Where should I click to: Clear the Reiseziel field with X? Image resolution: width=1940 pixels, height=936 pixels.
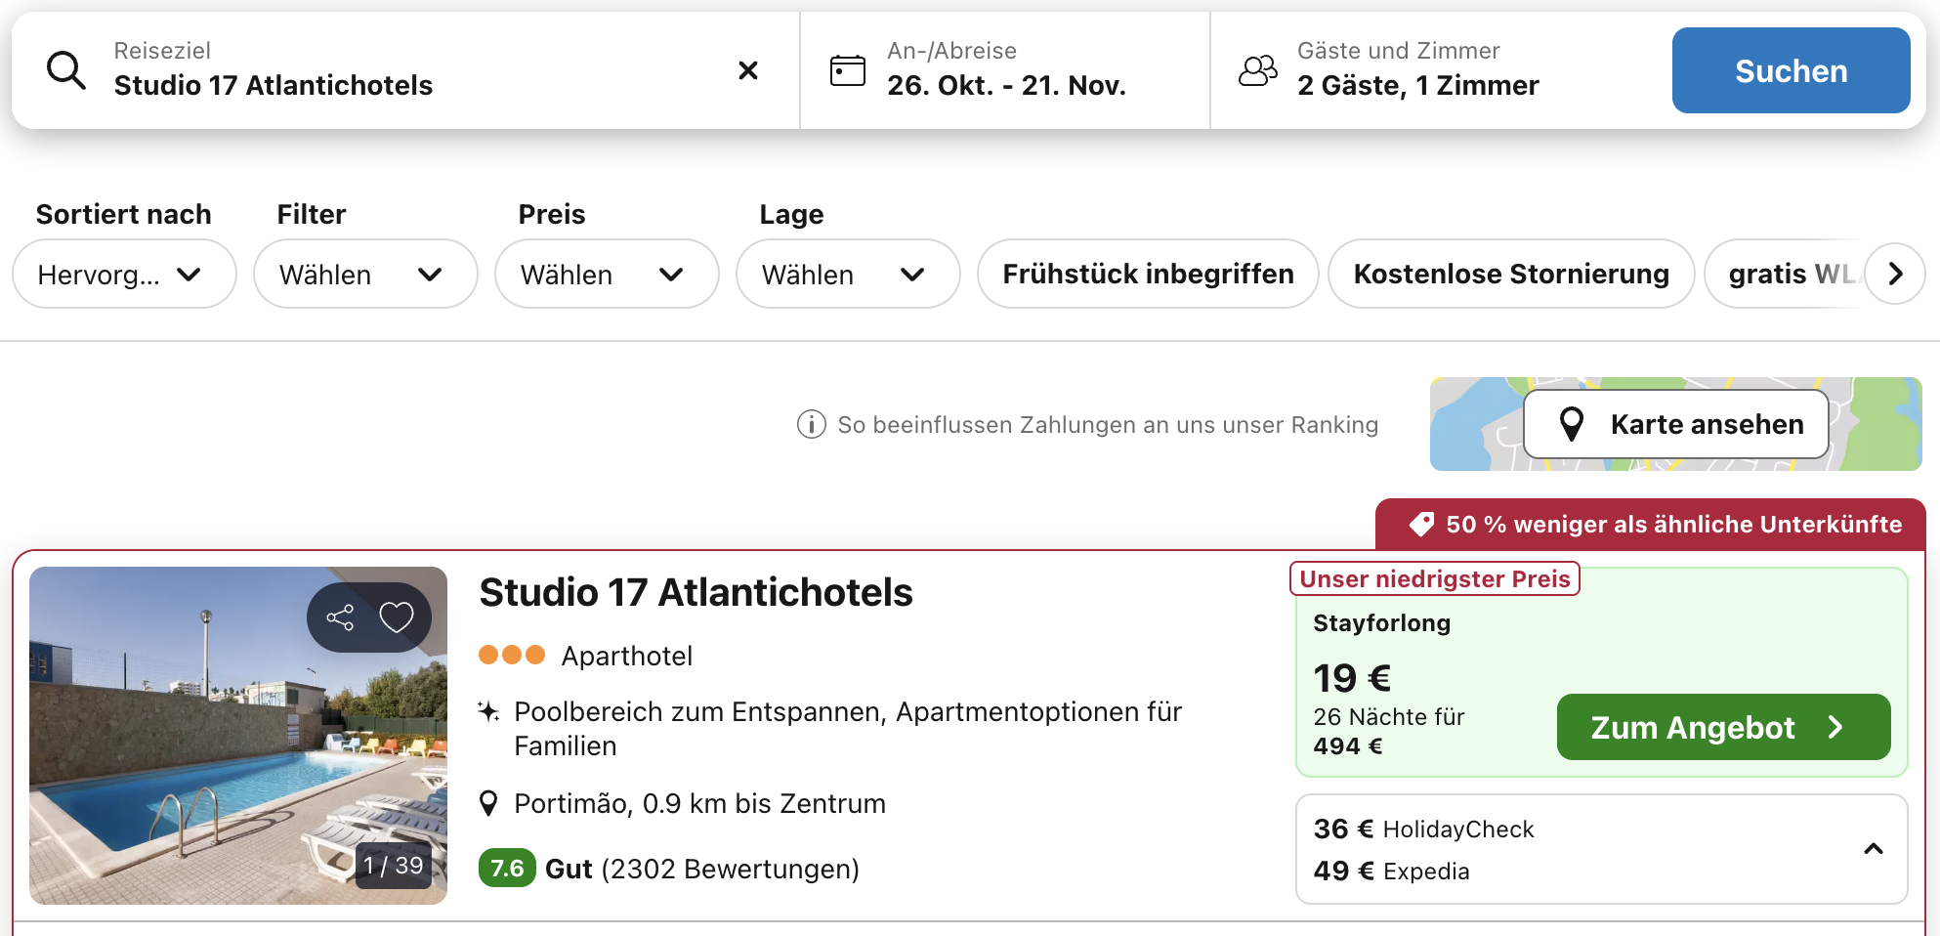click(748, 70)
